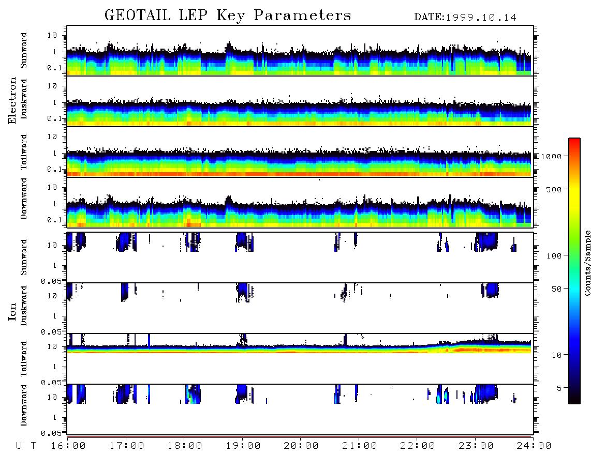Click the Counts/Sample color bar
The width and height of the screenshot is (591, 455).
[x=574, y=271]
